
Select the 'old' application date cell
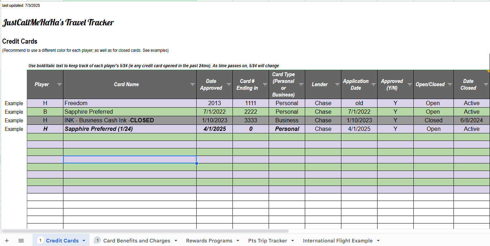coord(359,103)
